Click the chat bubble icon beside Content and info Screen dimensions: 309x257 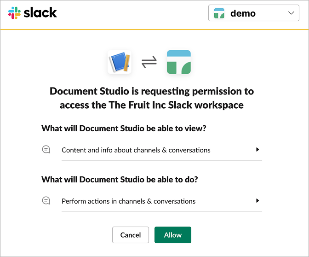[x=46, y=149]
